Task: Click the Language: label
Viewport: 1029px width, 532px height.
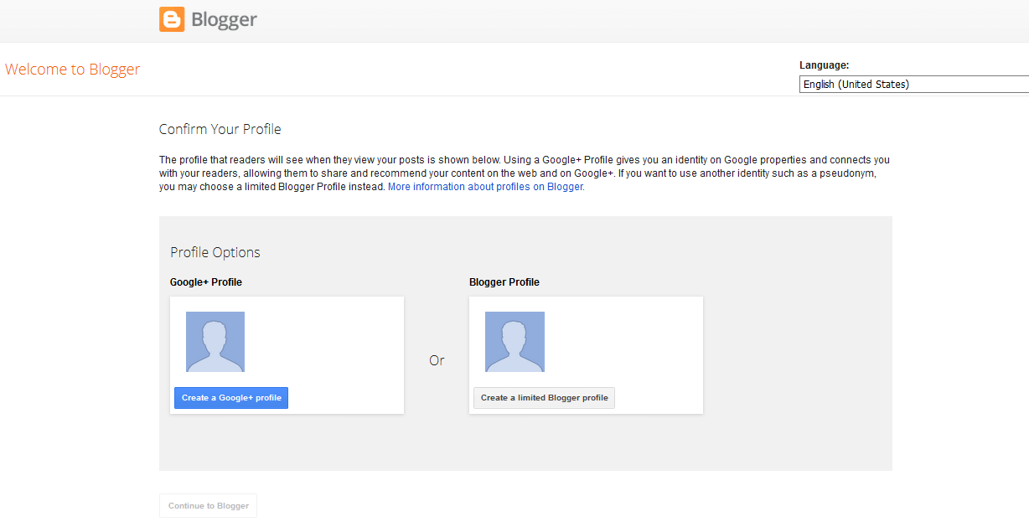Action: [x=825, y=65]
